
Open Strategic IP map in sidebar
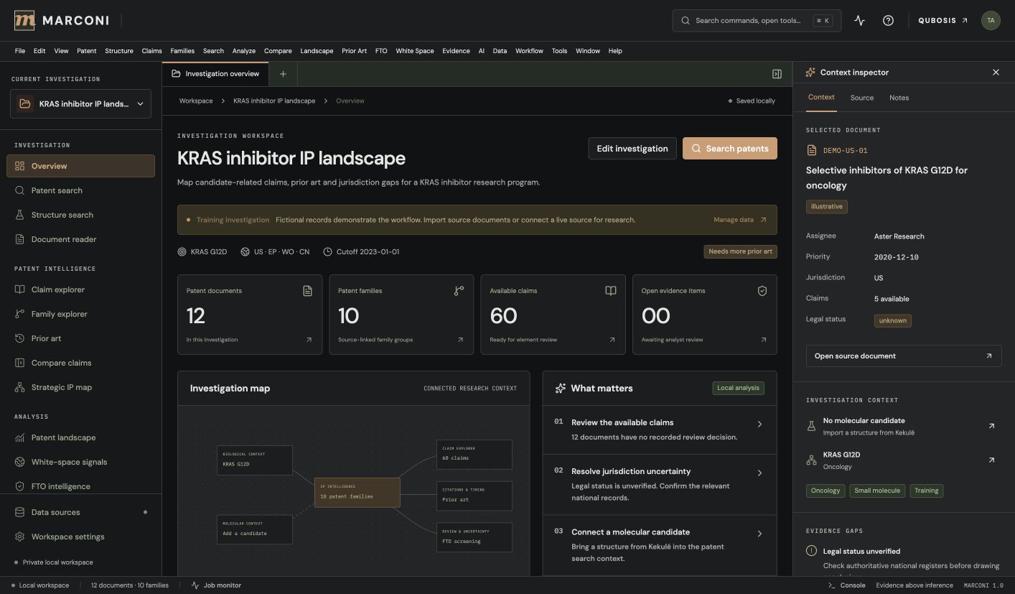[x=80, y=387]
